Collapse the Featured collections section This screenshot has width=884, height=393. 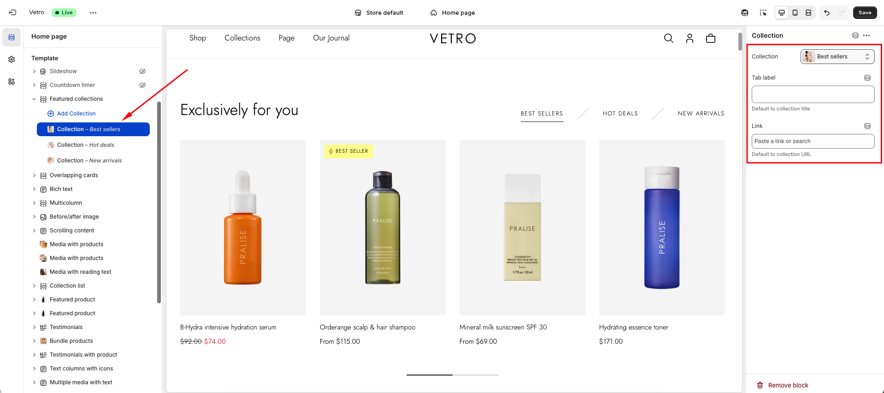34,99
